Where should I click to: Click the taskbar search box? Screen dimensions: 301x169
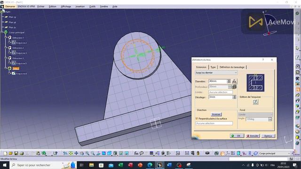[x=43, y=165]
